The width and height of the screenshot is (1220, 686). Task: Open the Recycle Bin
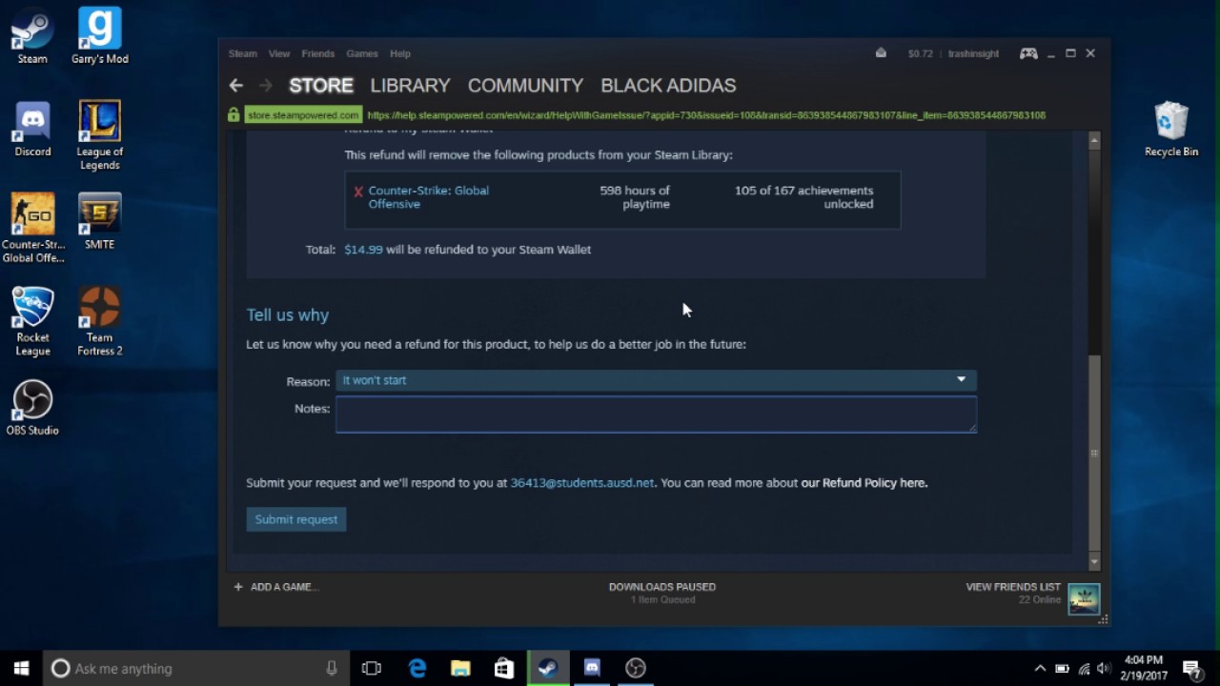click(1171, 130)
